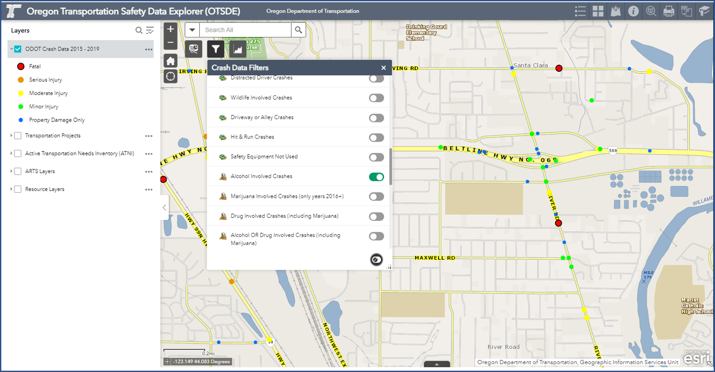Check the Resource Layers checkbox
Image resolution: width=715 pixels, height=372 pixels.
(18, 189)
